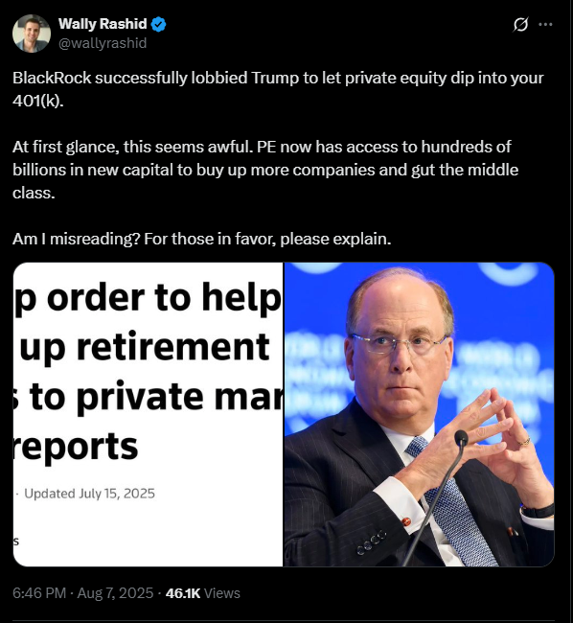Click the 46.1K Views counter
This screenshot has width=573, height=623.
click(203, 592)
